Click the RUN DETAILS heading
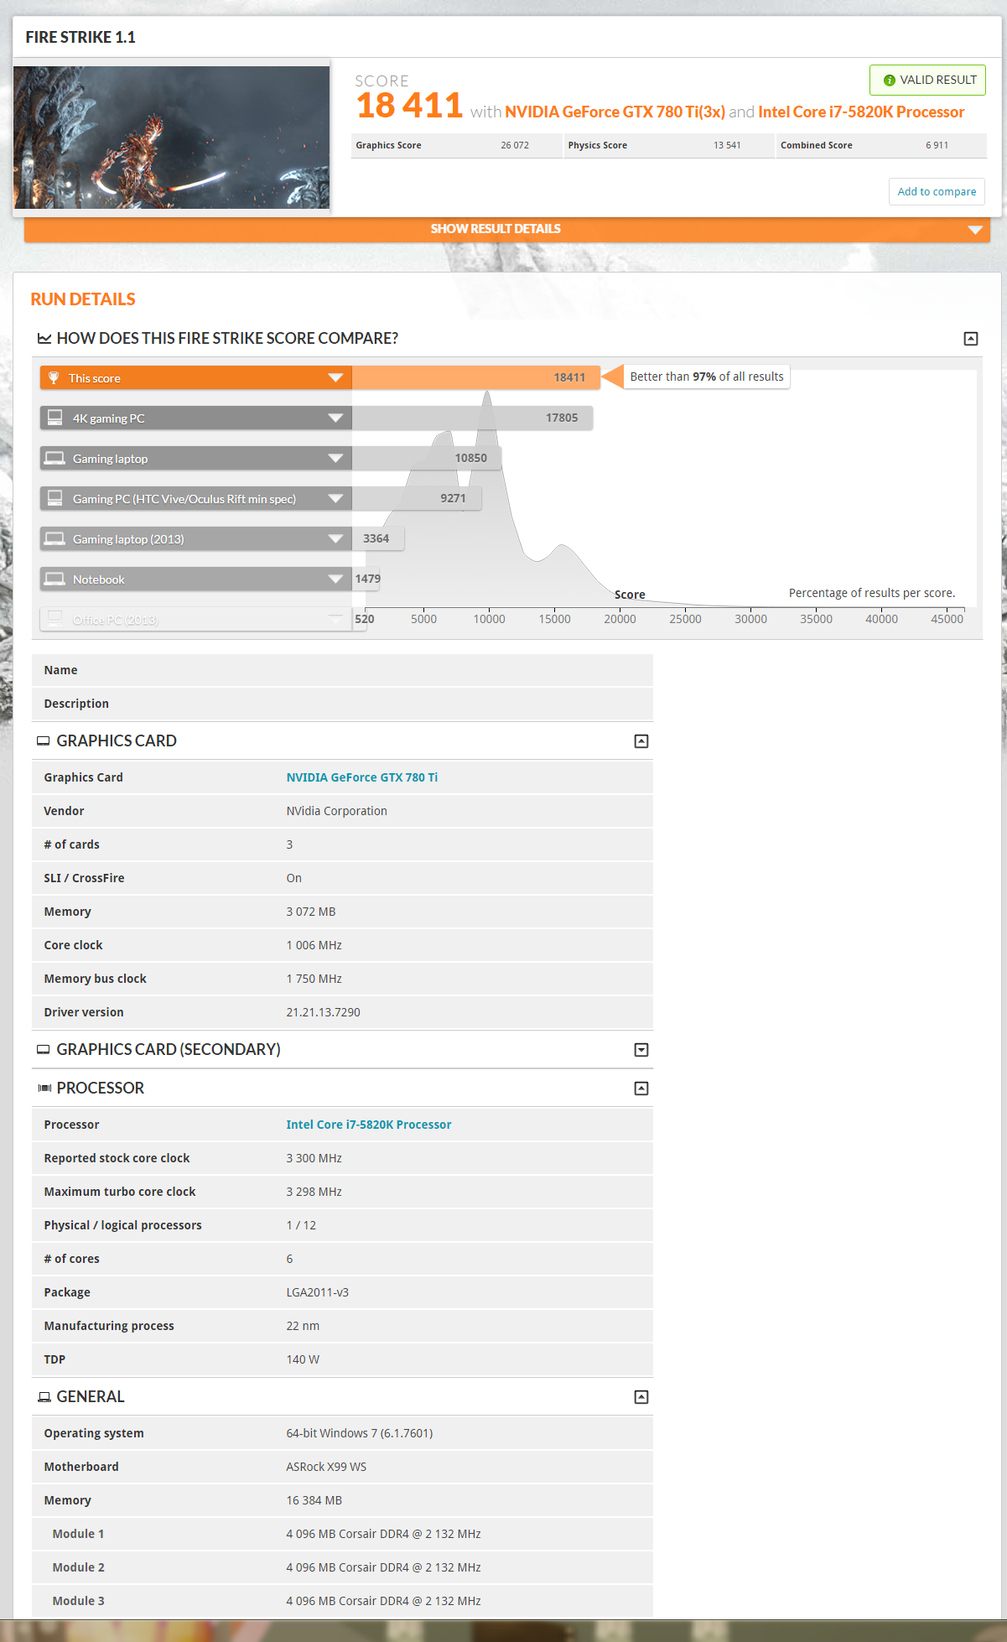The image size is (1007, 1642). point(83,299)
